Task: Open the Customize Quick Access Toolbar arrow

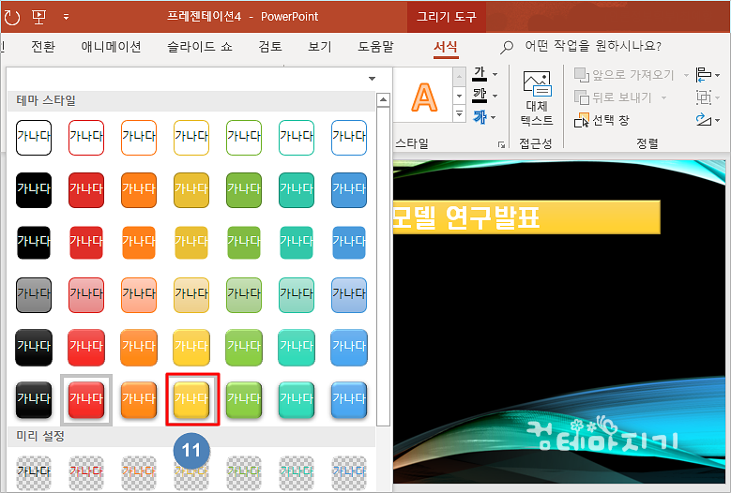Action: point(67,17)
